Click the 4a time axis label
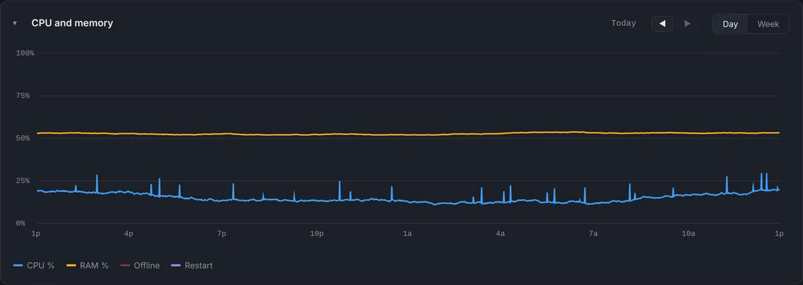The height and width of the screenshot is (285, 803). [500, 233]
